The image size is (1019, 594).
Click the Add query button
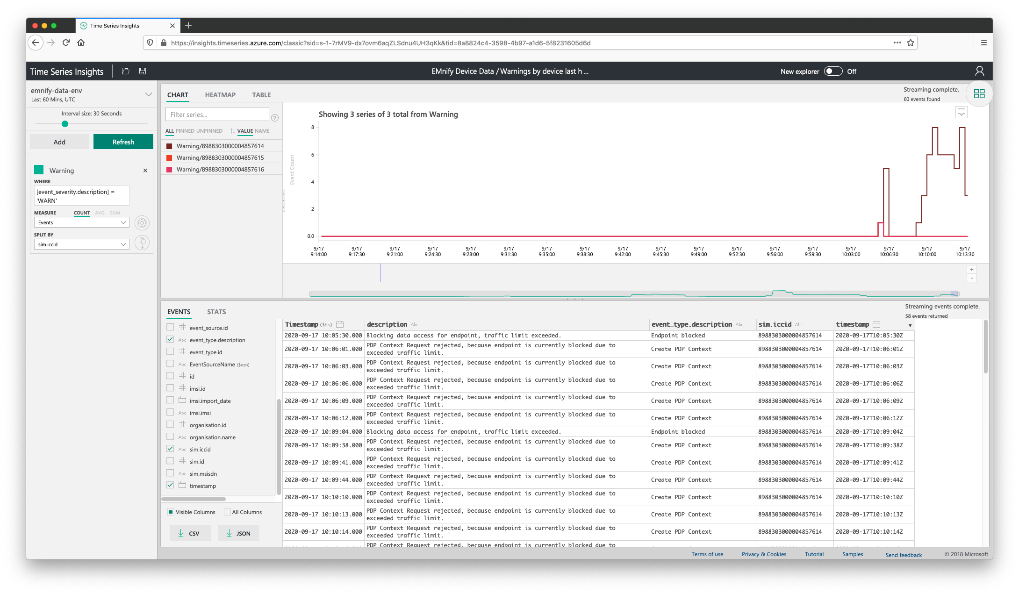pyautogui.click(x=59, y=142)
